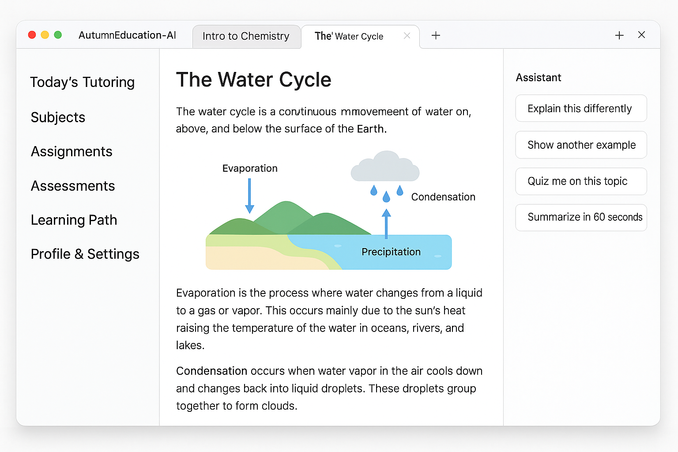Viewport: 678px width, 452px height.
Task: Click the green maximize traffic light
Action: [x=58, y=34]
